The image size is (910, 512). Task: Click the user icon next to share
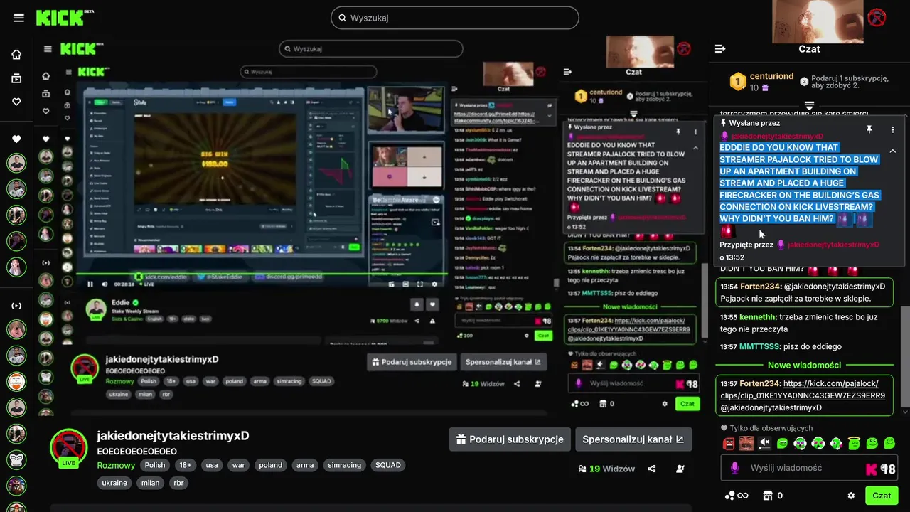[680, 469]
